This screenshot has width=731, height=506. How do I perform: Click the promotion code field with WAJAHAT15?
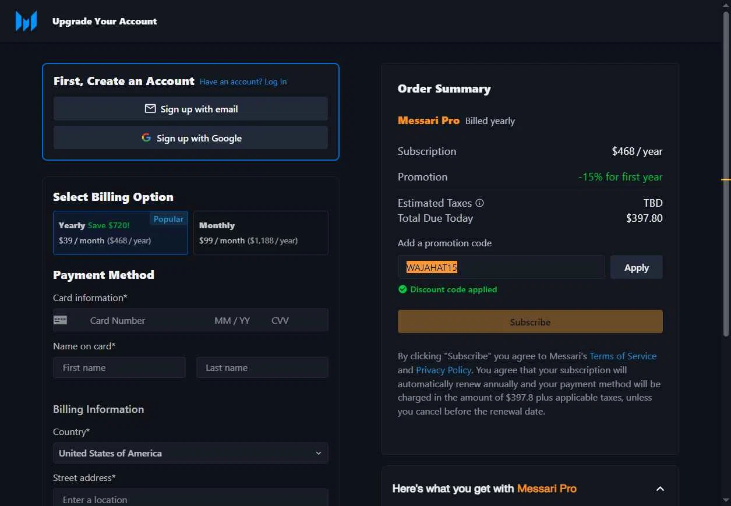pos(501,267)
